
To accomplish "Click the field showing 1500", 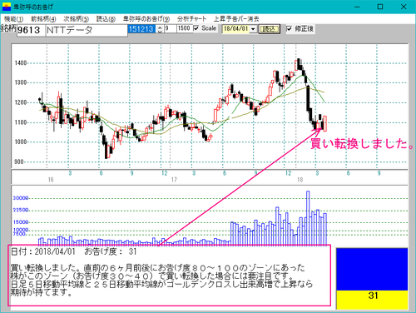I will coord(184,28).
